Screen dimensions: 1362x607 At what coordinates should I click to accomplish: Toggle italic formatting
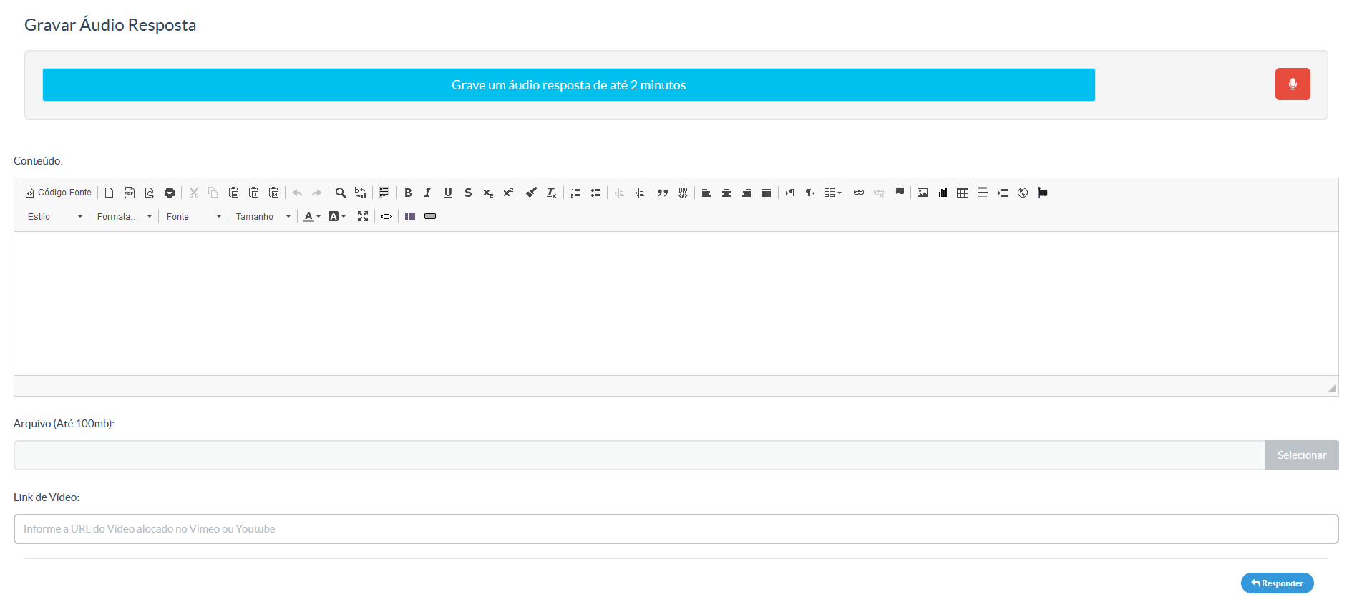click(428, 193)
